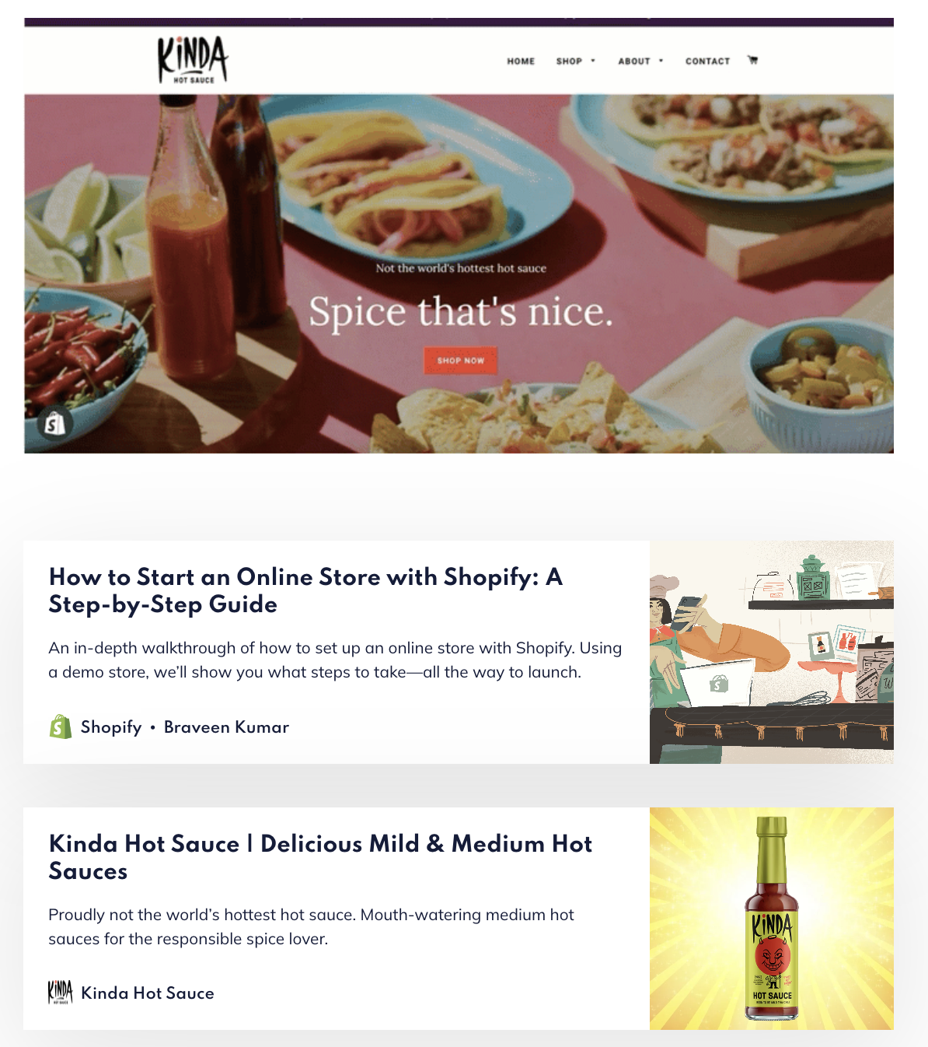Viewport: 928px width, 1047px height.
Task: Click the Shopify publisher name
Action: [111, 727]
